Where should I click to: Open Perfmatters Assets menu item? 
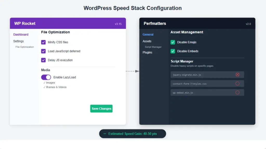click(147, 41)
